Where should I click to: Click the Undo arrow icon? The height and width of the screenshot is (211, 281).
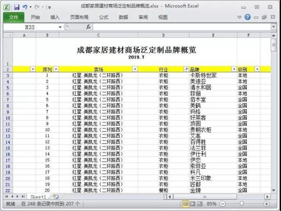coord(25,7)
